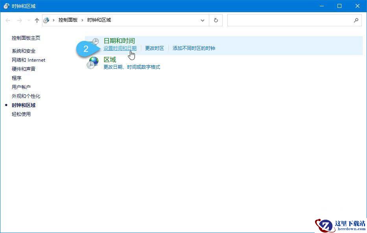Click the Forward navigation arrow

[19, 20]
